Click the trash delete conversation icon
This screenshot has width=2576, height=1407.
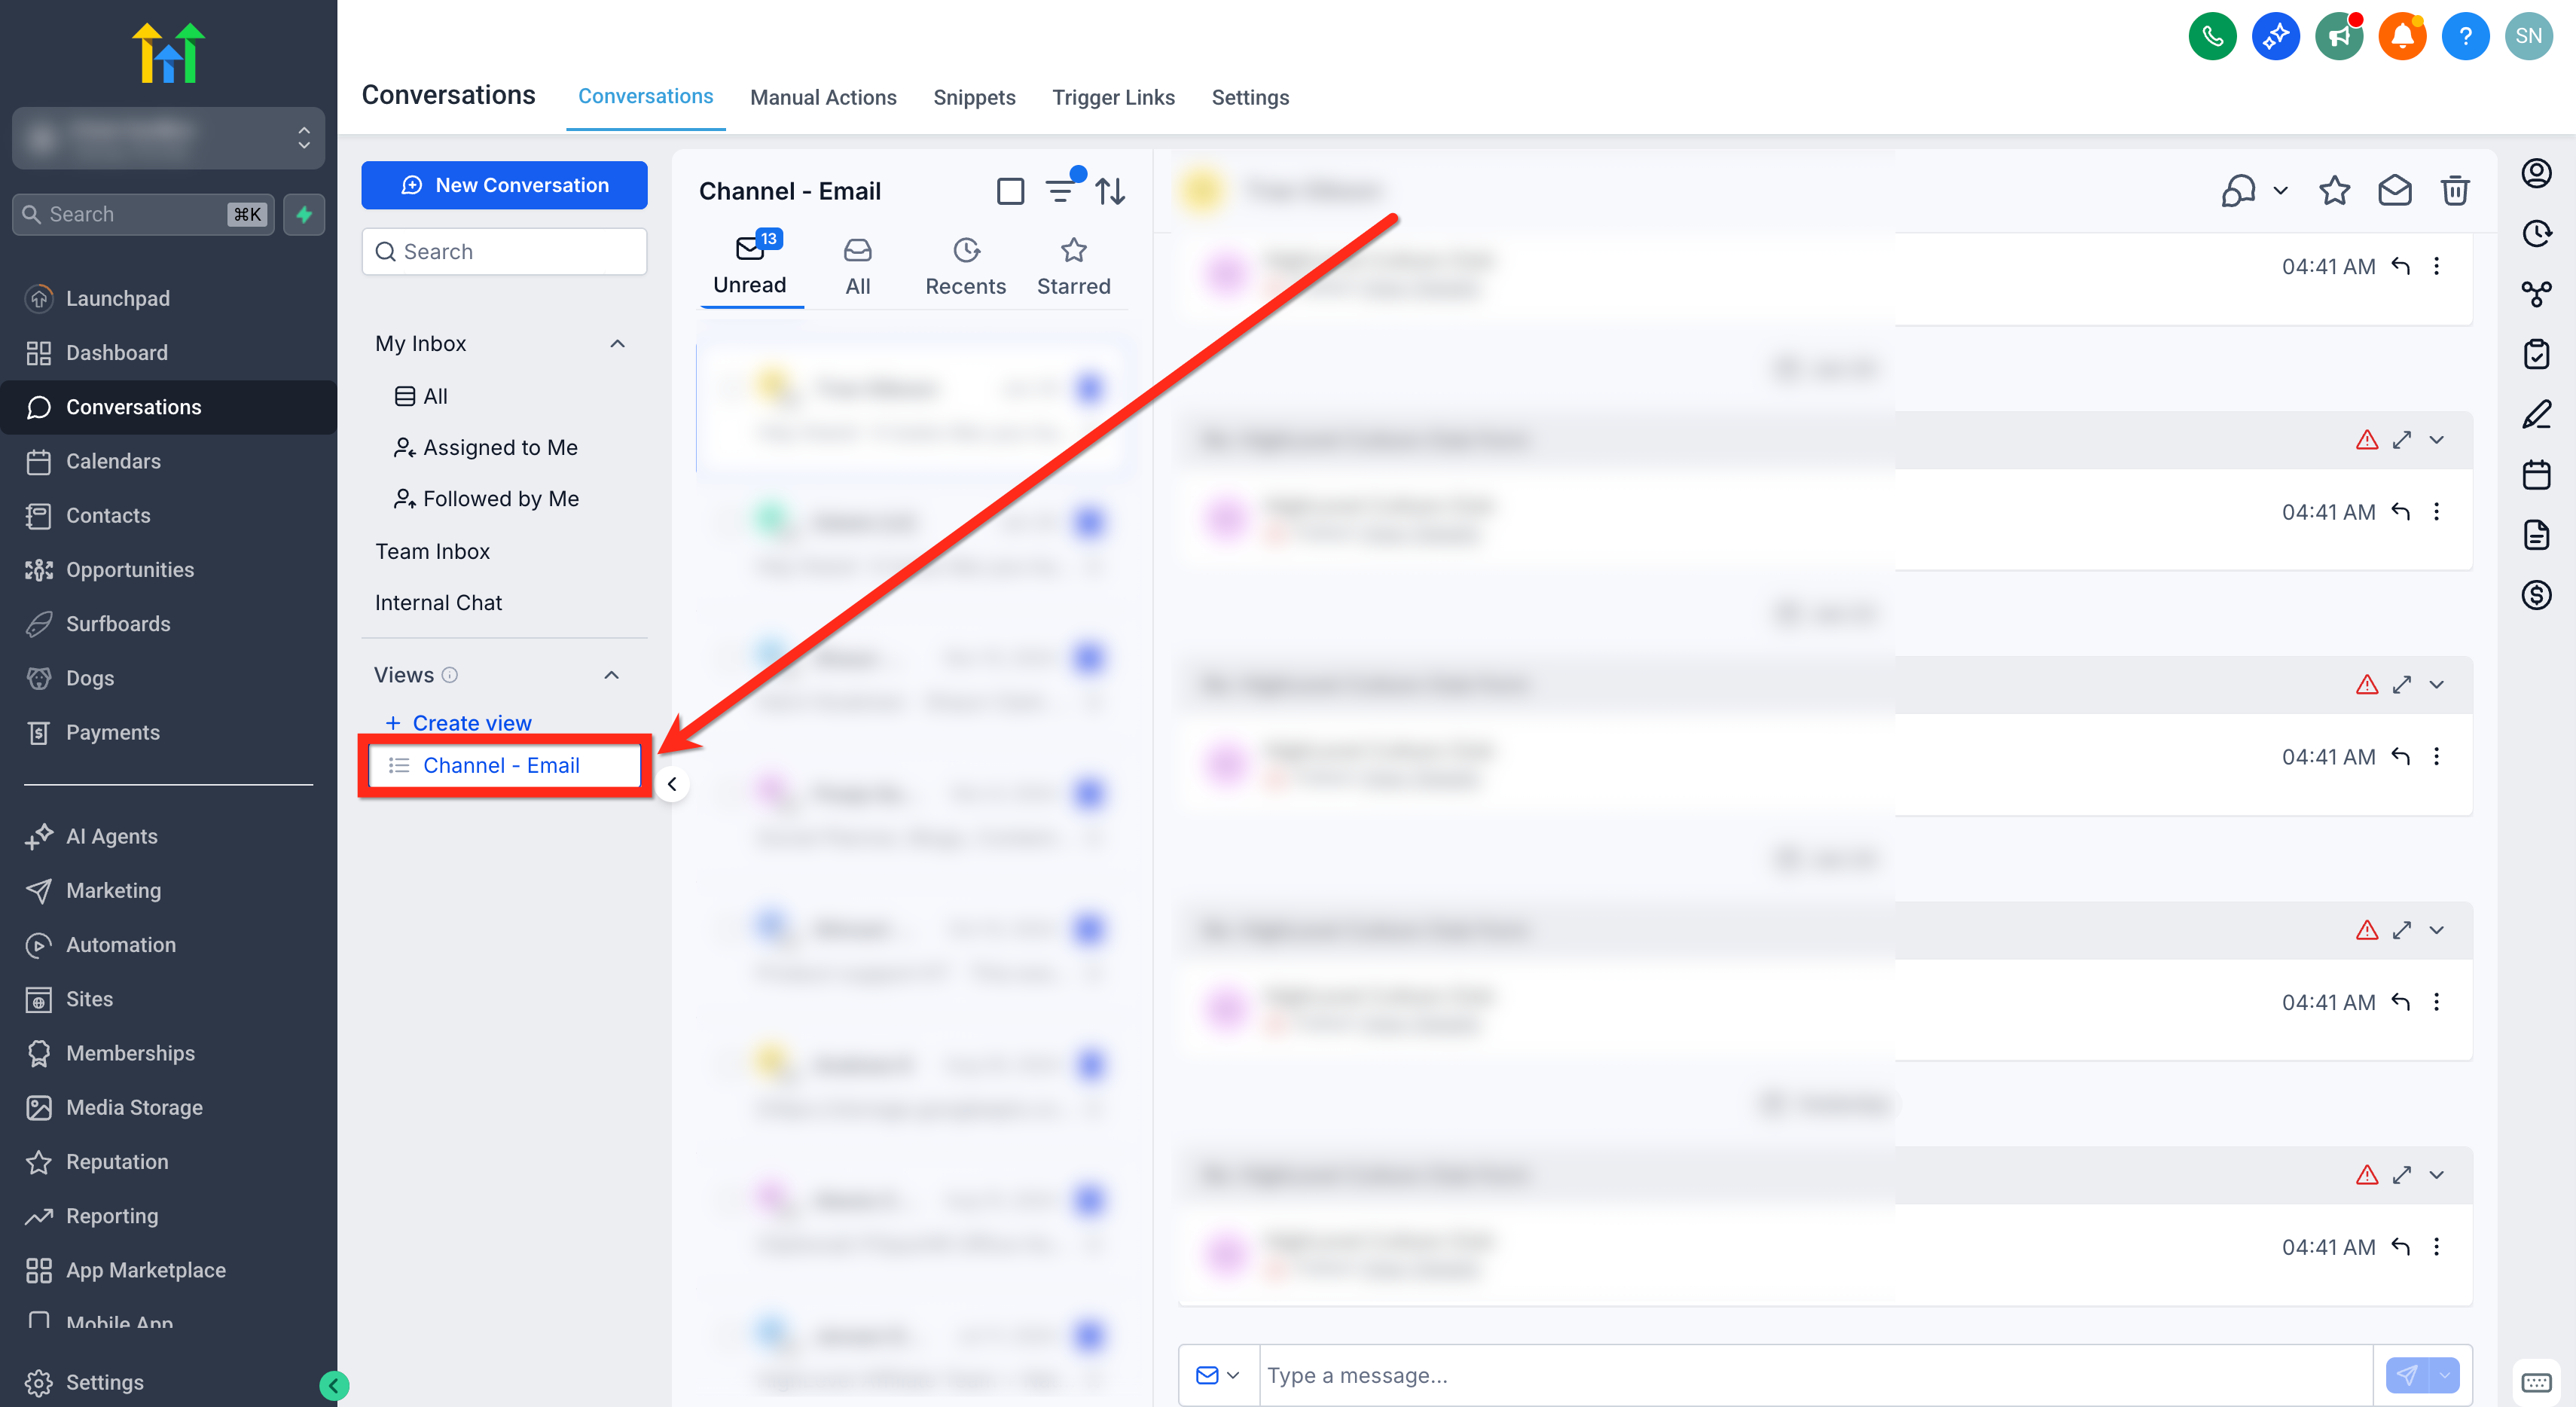(x=2455, y=190)
